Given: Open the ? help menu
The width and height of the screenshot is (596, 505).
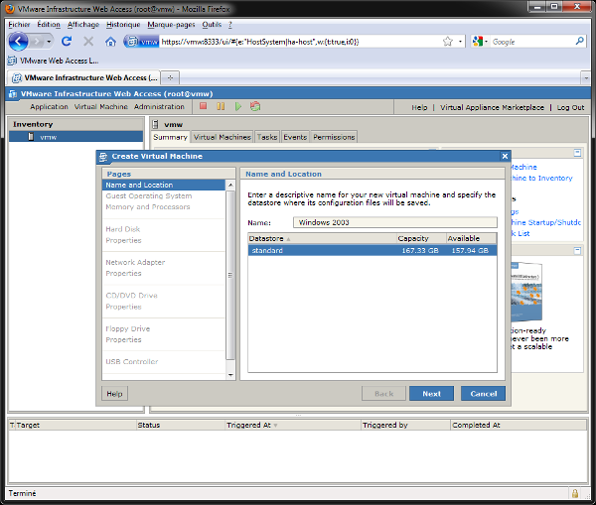Looking at the screenshot, I should (230, 24).
